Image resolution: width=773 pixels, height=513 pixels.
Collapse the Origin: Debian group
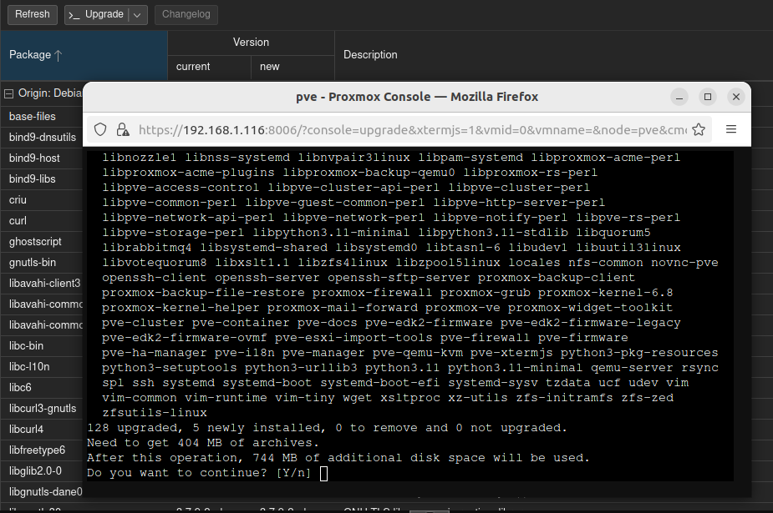8,93
